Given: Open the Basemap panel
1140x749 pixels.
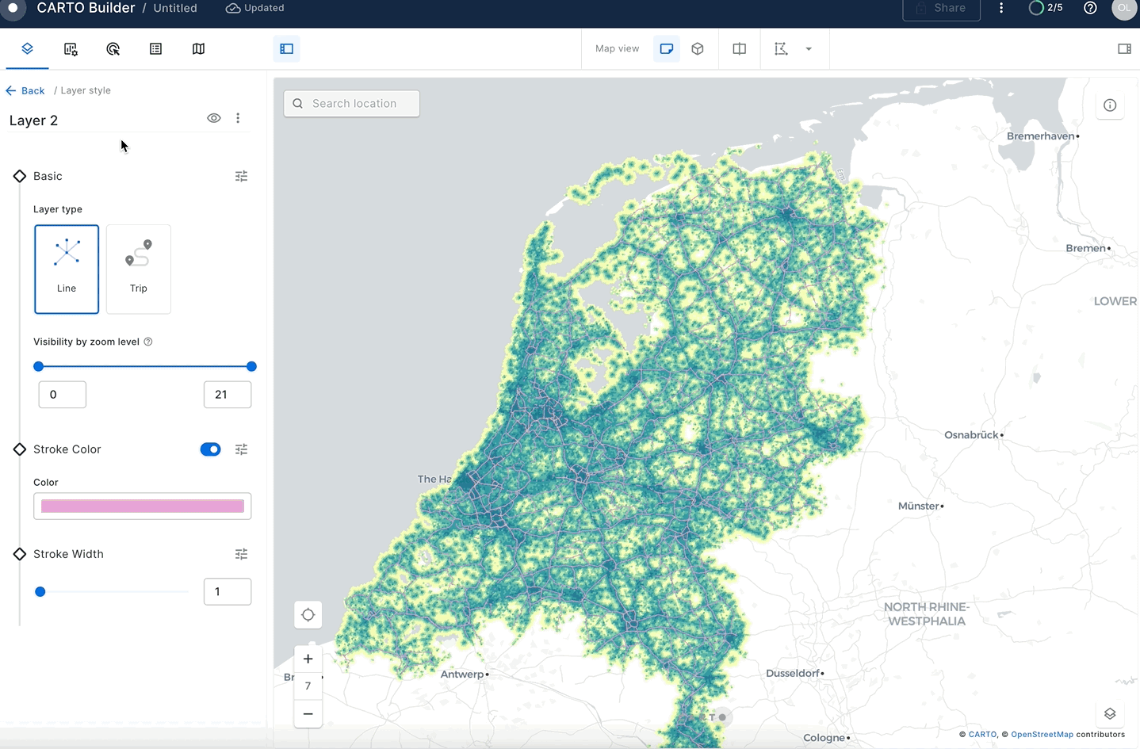Looking at the screenshot, I should tap(198, 48).
